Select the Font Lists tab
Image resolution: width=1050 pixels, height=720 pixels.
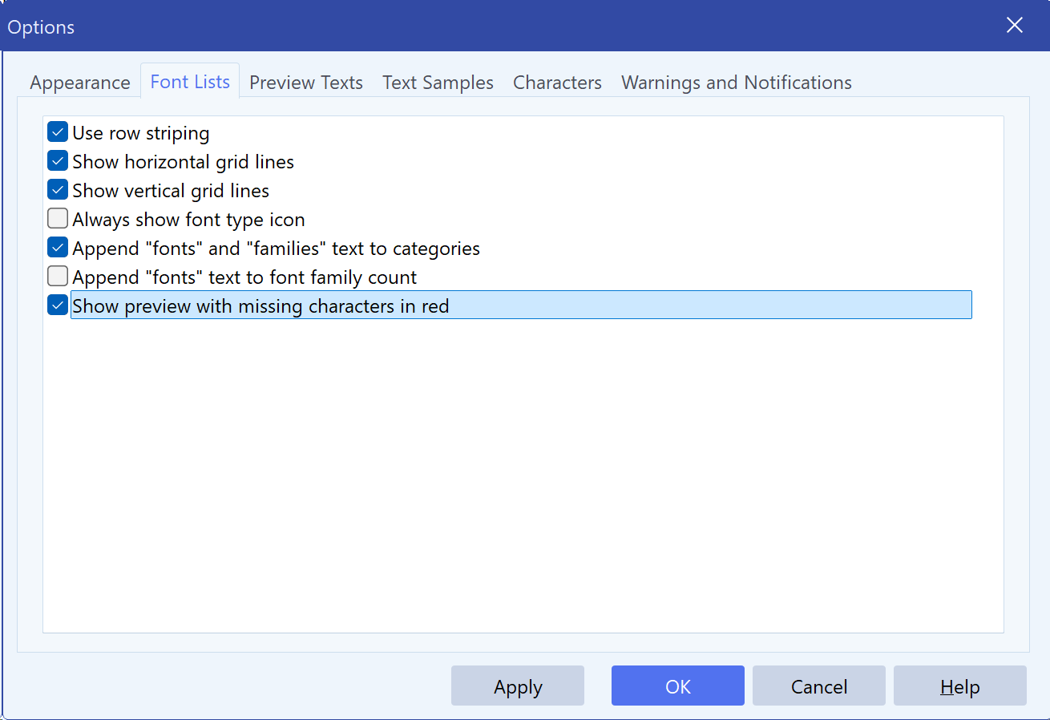click(x=190, y=81)
